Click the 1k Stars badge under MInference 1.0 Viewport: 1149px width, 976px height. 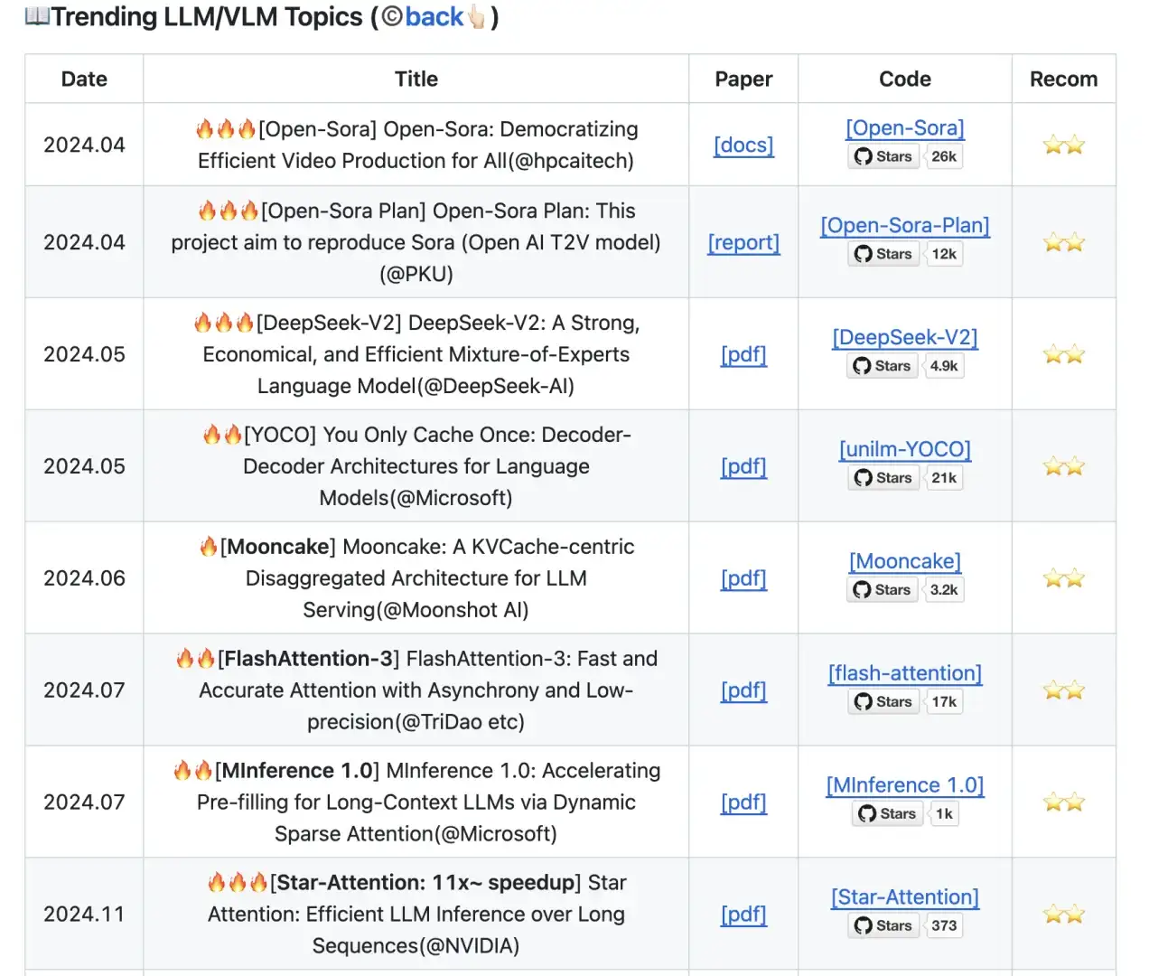[x=905, y=814]
